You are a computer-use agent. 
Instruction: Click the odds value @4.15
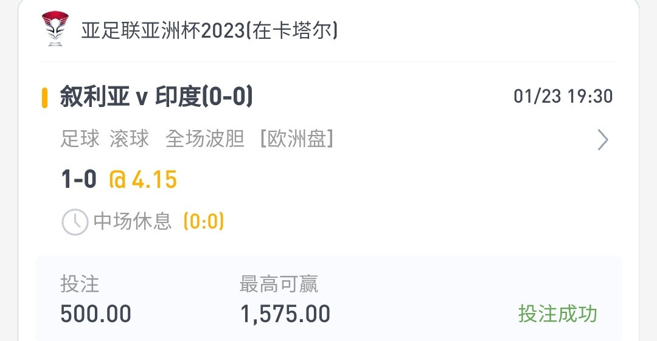click(143, 180)
